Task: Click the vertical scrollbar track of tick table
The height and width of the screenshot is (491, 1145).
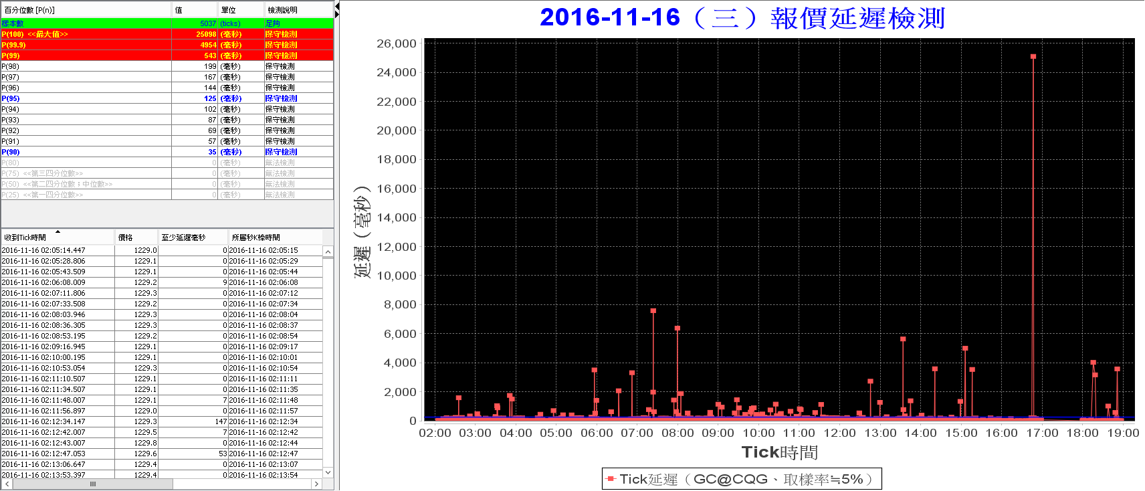Action: click(x=328, y=362)
